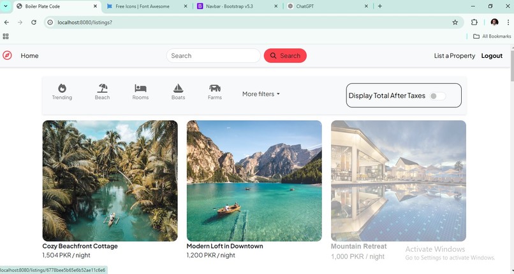Close the Navbar Bootstrap tab
Image resolution: width=514 pixels, height=274 pixels.
pyautogui.click(x=275, y=6)
